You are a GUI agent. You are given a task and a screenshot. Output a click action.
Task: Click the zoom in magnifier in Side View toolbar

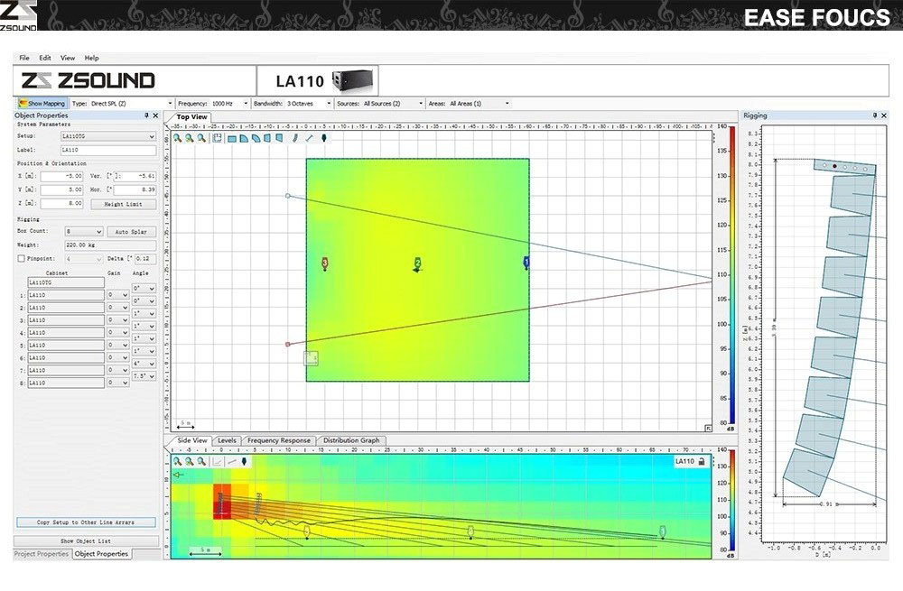point(177,461)
